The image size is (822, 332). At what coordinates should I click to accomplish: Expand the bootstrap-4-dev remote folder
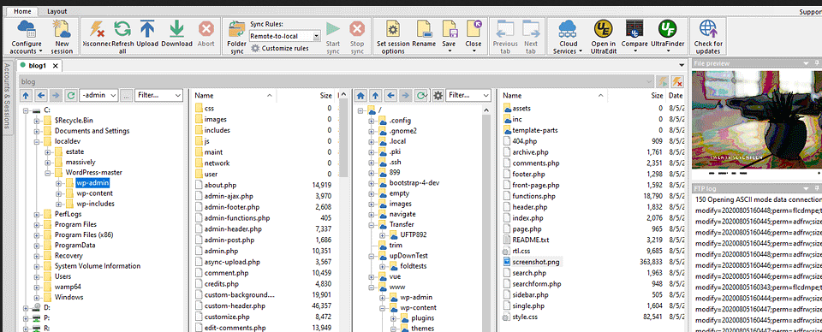[x=372, y=183]
